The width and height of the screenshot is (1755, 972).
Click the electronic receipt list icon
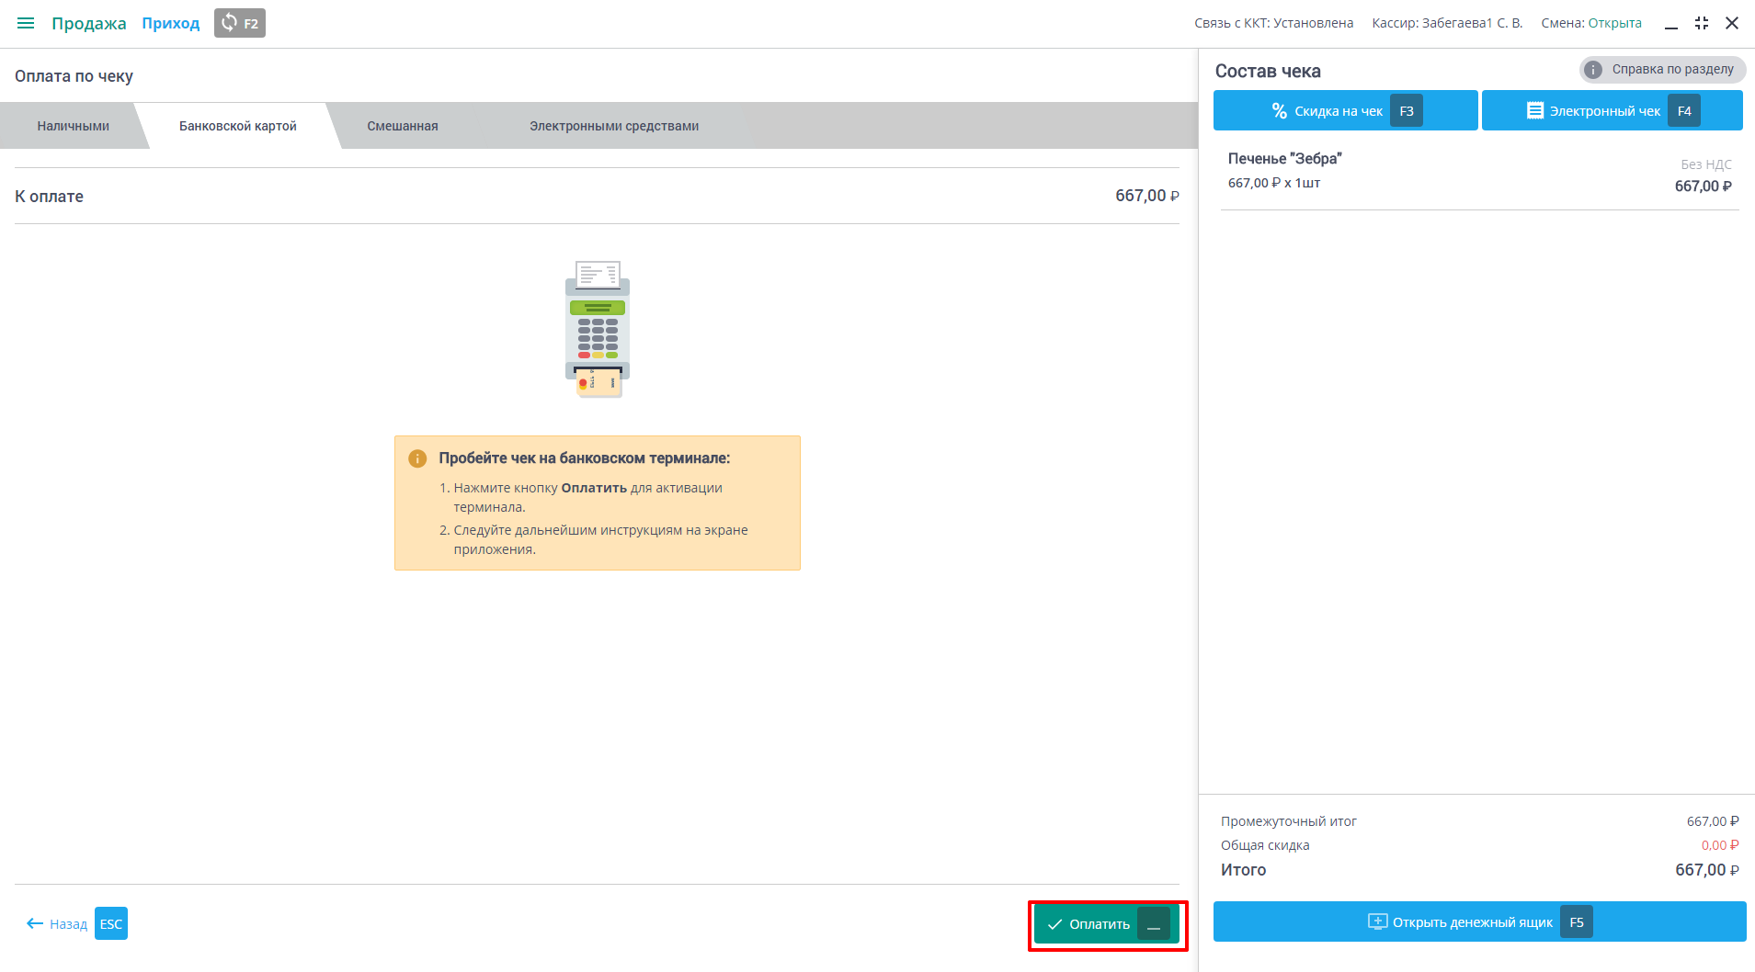pyautogui.click(x=1535, y=110)
